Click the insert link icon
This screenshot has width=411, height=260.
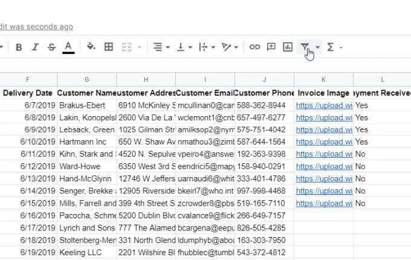[x=254, y=47]
